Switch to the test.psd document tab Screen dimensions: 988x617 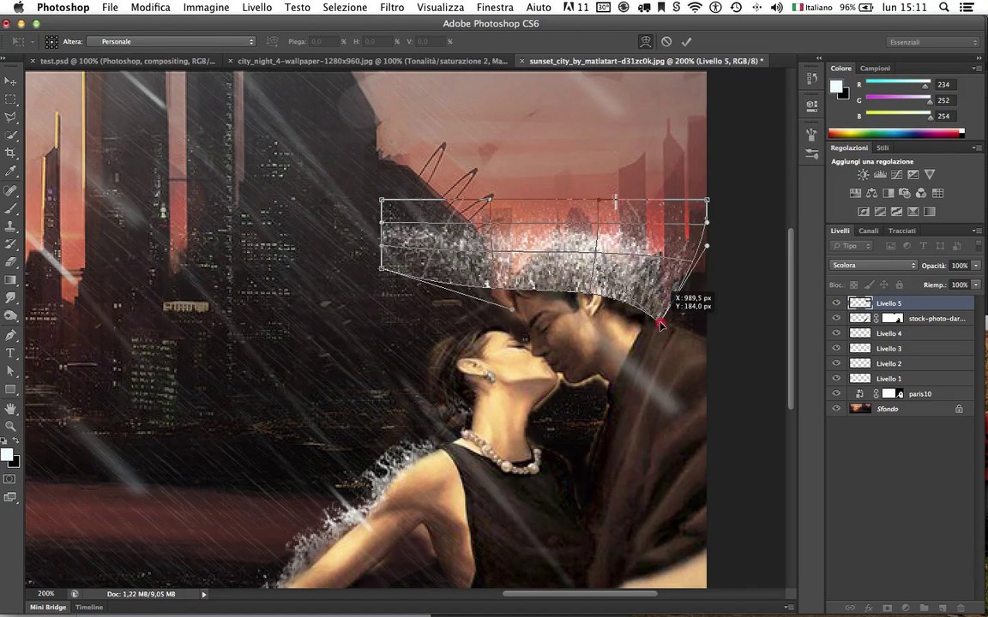point(127,61)
